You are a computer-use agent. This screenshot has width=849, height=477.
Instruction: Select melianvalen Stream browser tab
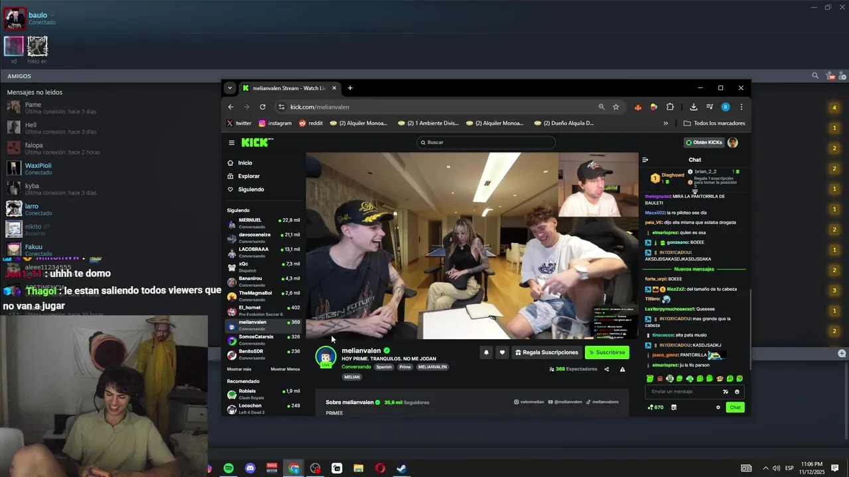click(x=289, y=88)
